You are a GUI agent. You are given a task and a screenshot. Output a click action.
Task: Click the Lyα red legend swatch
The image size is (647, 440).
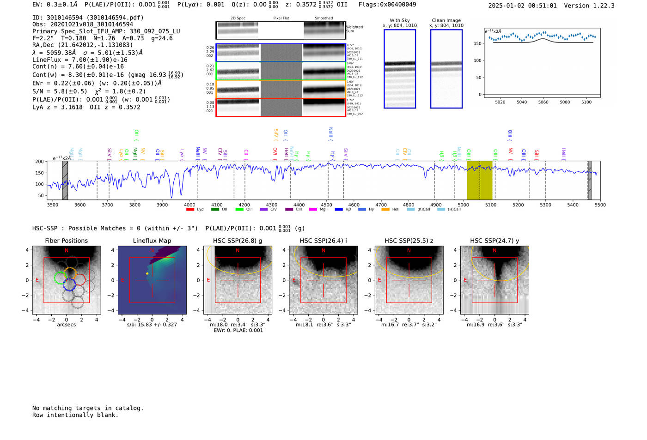190,210
